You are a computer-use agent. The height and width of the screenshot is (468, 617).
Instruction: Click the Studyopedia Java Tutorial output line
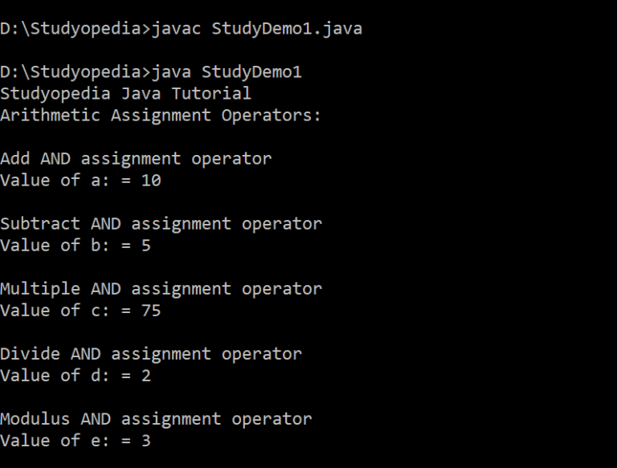[x=125, y=94]
